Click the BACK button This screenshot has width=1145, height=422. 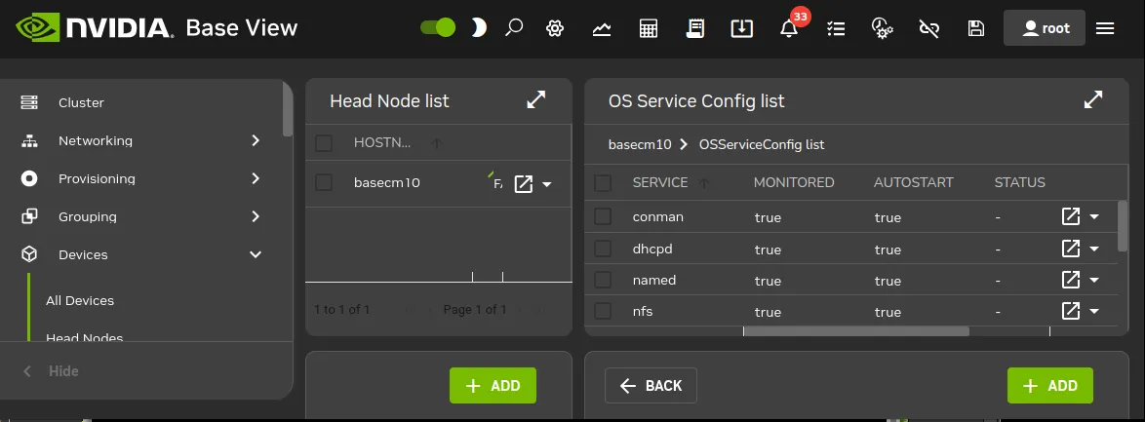[651, 386]
